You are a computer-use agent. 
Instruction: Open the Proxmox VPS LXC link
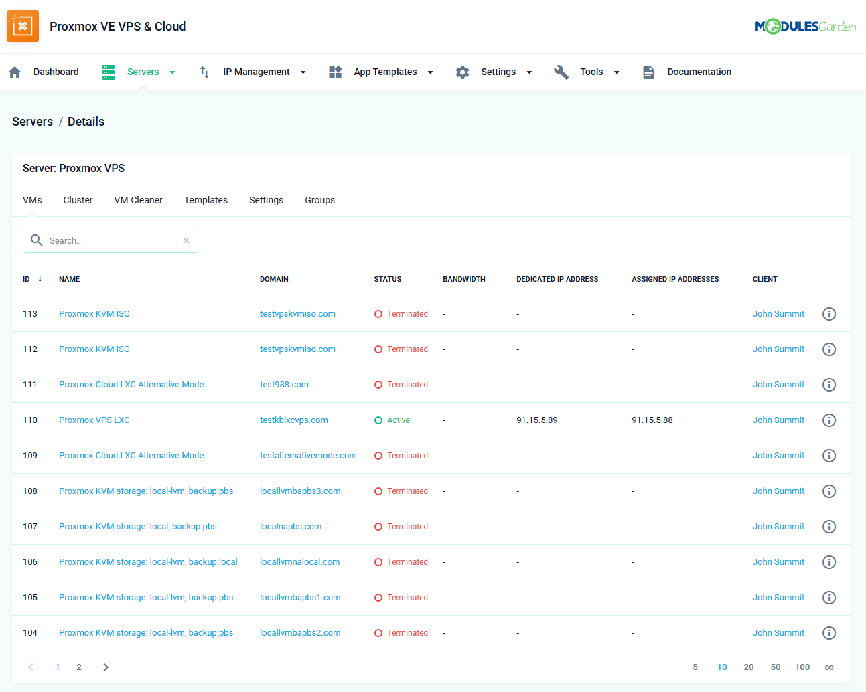(94, 420)
